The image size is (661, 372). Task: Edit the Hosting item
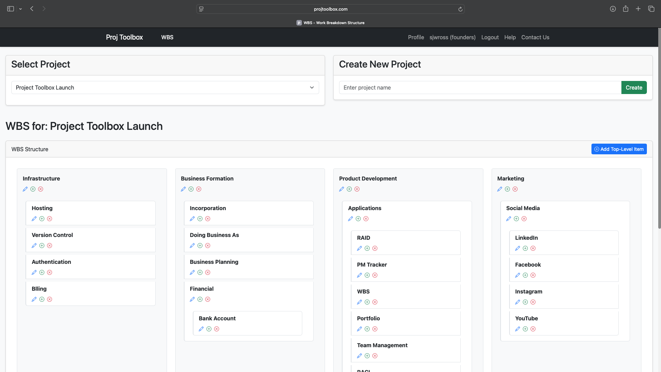34,219
